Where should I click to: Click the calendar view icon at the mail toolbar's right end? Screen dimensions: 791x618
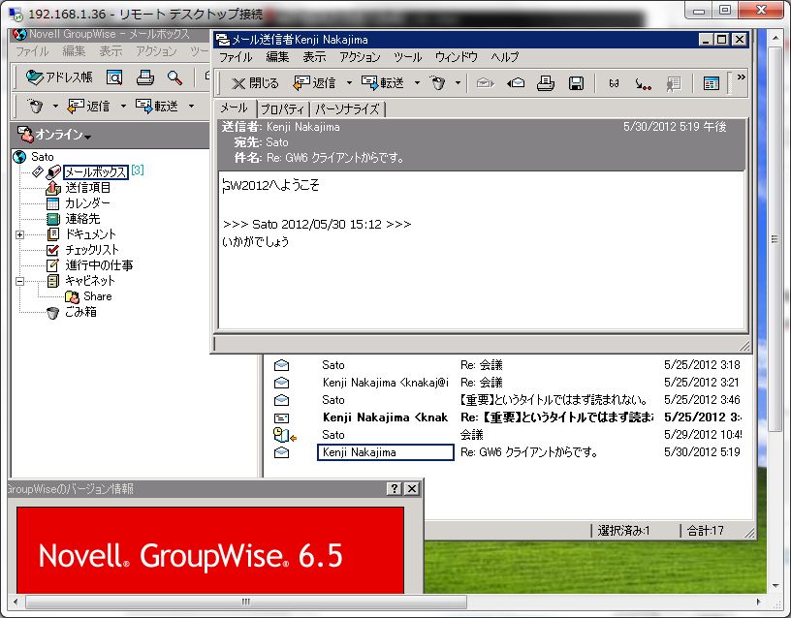711,83
